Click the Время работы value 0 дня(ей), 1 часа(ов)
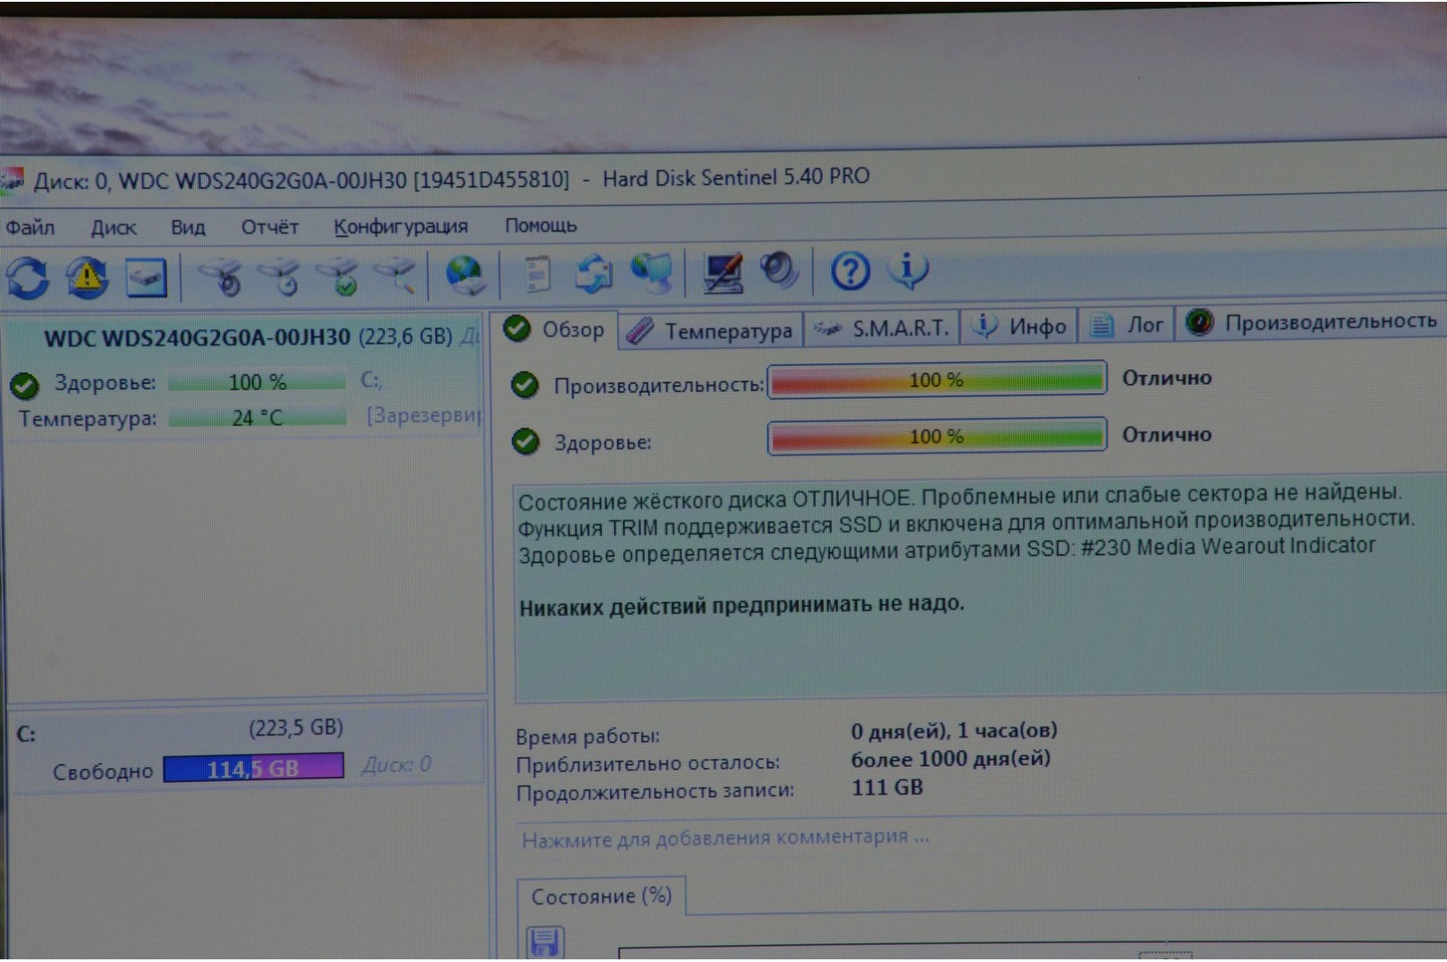Screen dimensions: 1447x962 [x=953, y=731]
